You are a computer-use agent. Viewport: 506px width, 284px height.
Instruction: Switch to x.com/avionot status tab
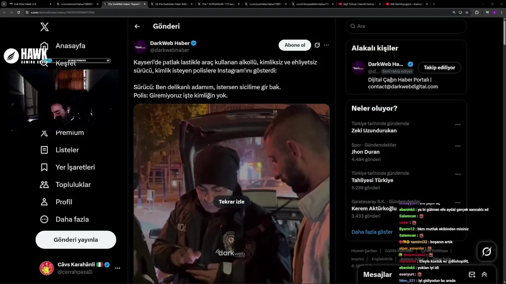tap(77, 4)
